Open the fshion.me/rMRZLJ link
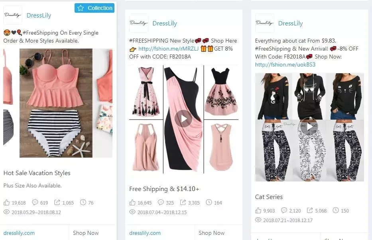The image size is (372, 240). (x=168, y=49)
